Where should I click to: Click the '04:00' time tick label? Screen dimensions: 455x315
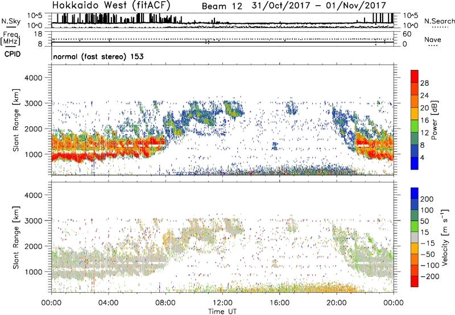coord(109,303)
